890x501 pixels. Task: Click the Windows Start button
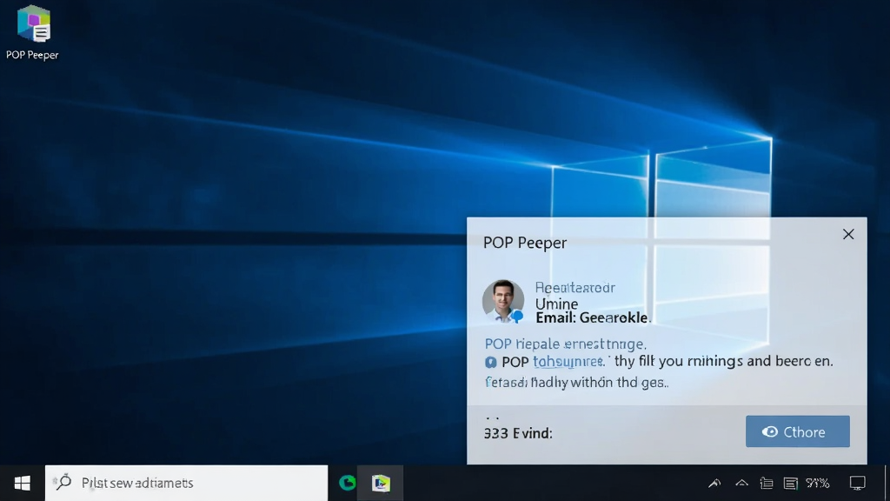22,483
